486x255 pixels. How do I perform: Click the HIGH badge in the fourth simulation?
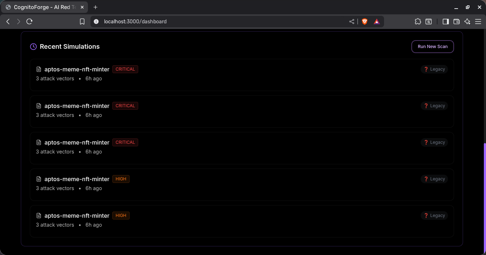[x=121, y=179]
